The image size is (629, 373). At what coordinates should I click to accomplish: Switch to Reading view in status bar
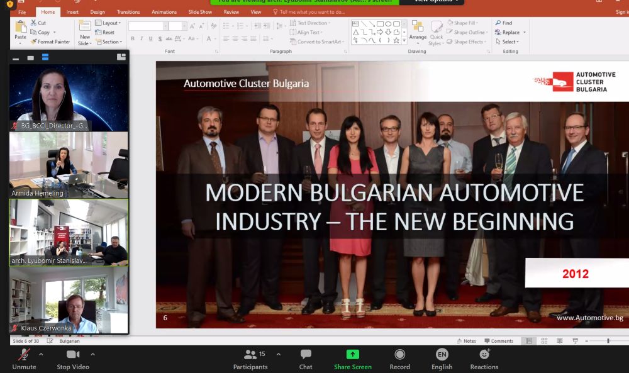[560, 341]
